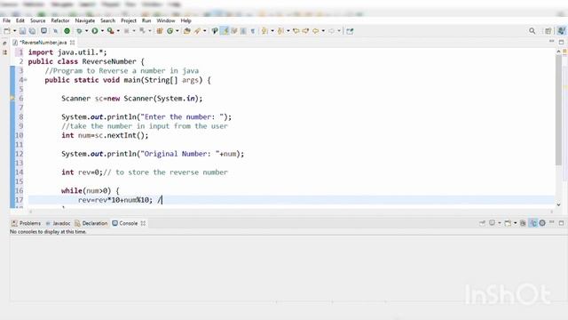This screenshot has height=320, width=568.
Task: Click the Save All toolbar icon
Action: [32, 31]
